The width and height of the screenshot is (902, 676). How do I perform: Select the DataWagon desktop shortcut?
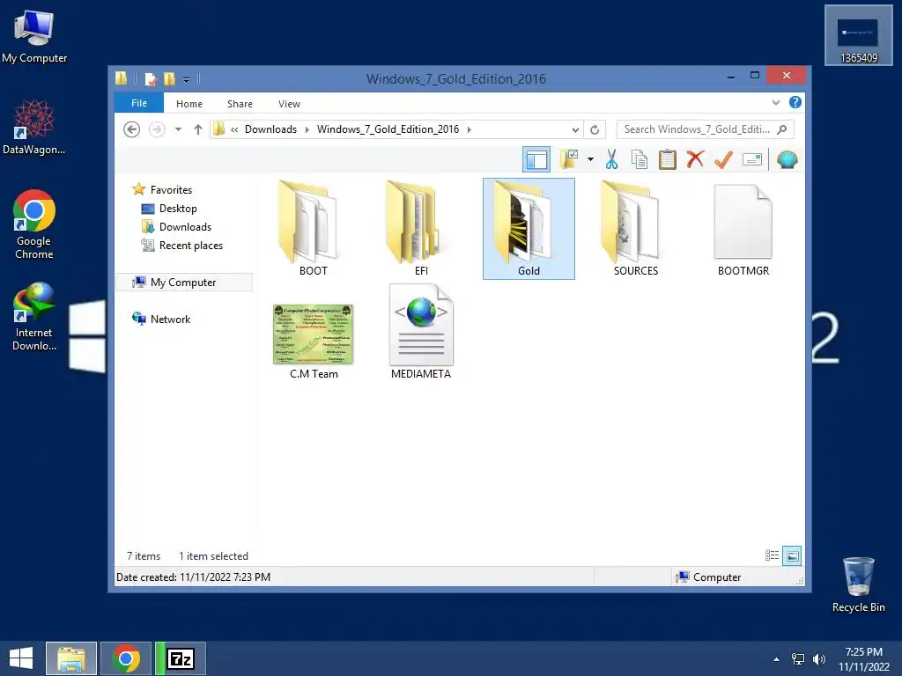(x=34, y=127)
